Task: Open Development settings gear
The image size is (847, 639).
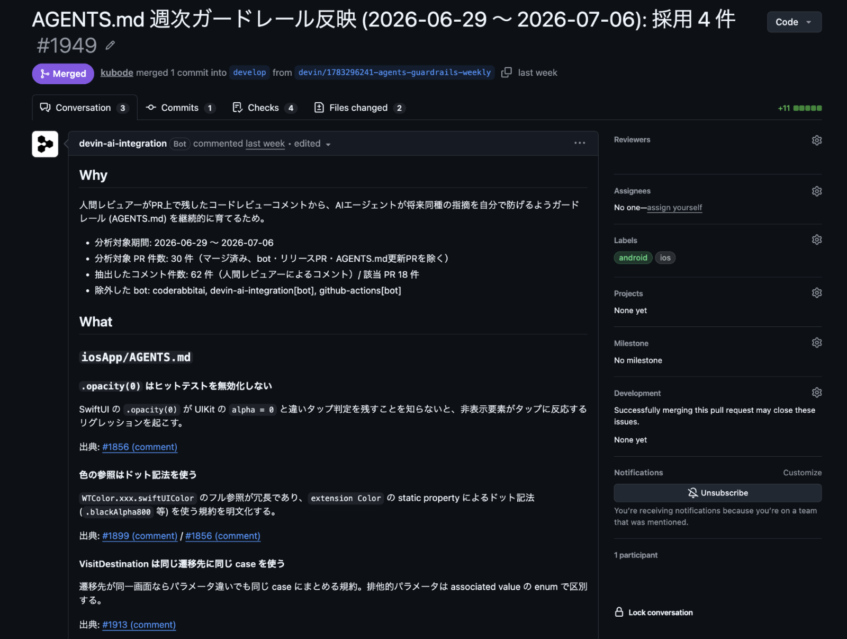Action: point(817,393)
